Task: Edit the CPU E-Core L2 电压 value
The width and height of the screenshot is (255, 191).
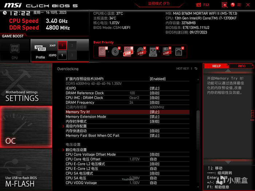Action: pos(127,168)
